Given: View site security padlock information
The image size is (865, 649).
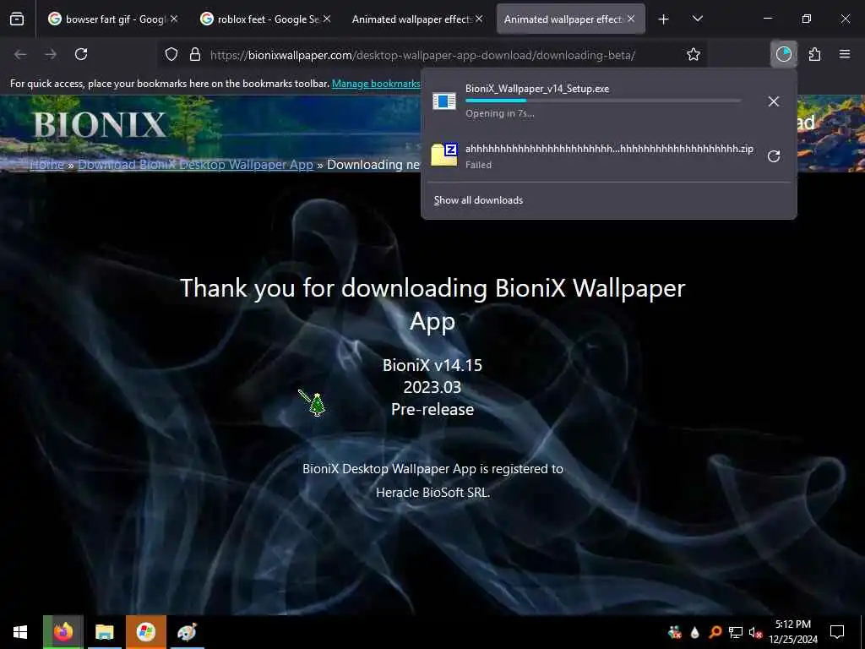Looking at the screenshot, I should point(195,55).
